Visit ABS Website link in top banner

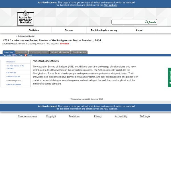pyautogui.click(x=110, y=5)
